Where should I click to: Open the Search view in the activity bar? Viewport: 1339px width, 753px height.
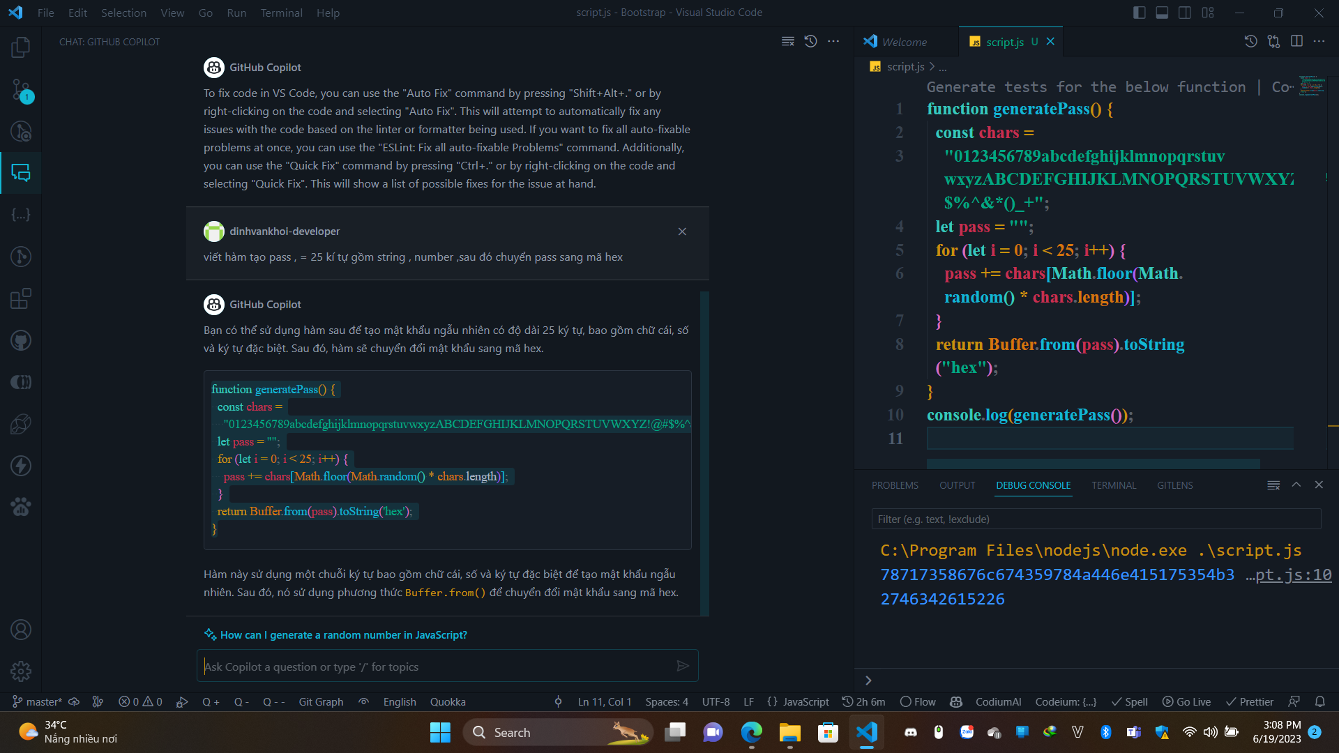pos(21,132)
